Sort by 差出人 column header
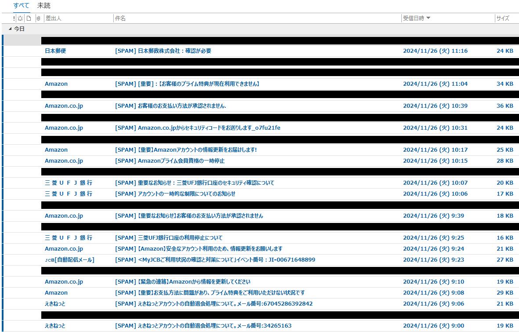The width and height of the screenshot is (519, 332). click(53, 18)
